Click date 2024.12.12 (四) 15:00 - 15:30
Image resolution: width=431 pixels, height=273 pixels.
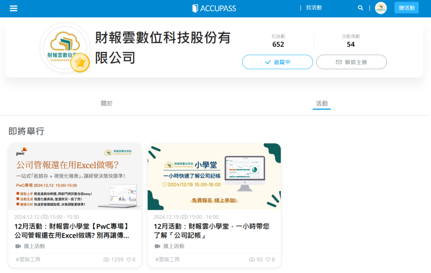tap(47, 217)
